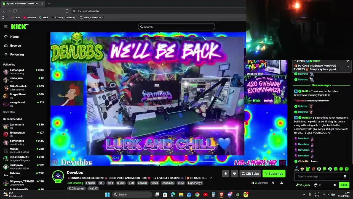The image size is (353, 199).
Task: Open chat settings gear
Action: (335, 185)
